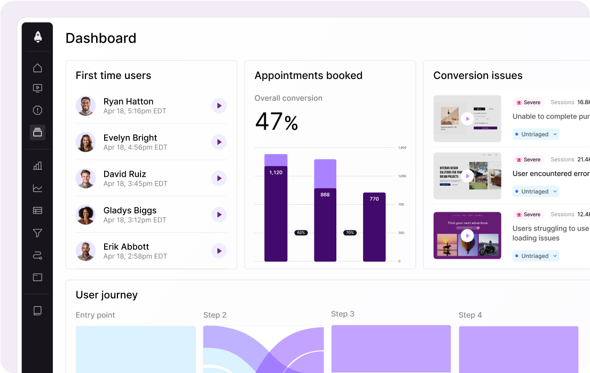The height and width of the screenshot is (373, 590).
Task: Select the browser window icon in sidebar
Action: coord(37,277)
